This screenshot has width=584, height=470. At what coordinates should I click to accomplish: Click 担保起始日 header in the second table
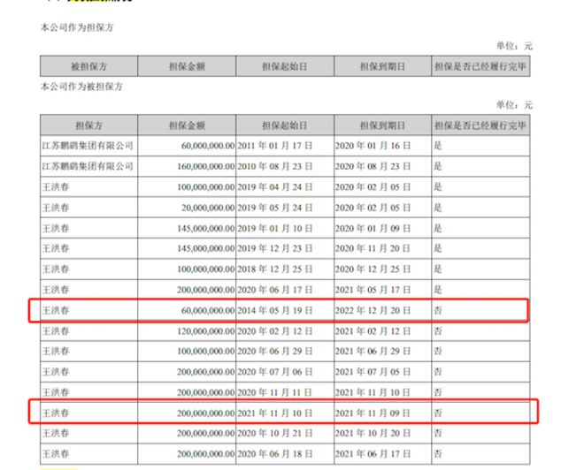tap(285, 125)
